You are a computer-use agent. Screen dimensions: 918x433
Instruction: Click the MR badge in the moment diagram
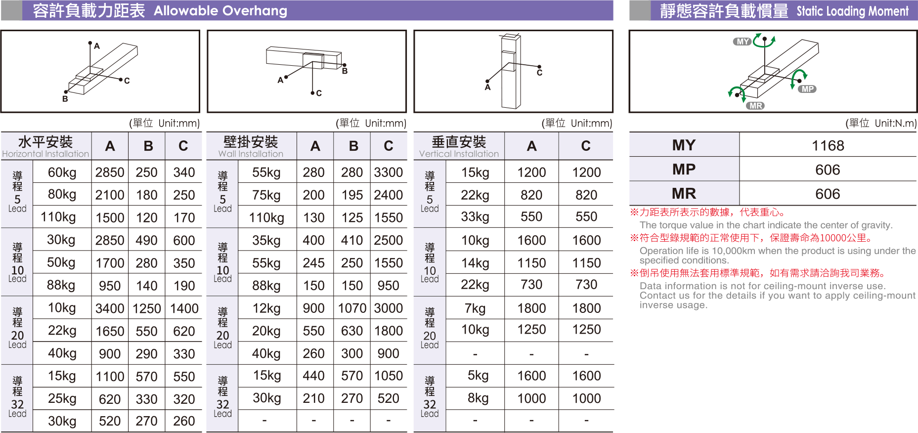click(755, 106)
